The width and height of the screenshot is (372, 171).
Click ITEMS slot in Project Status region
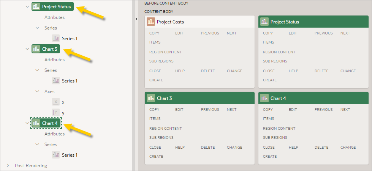pos(268,42)
